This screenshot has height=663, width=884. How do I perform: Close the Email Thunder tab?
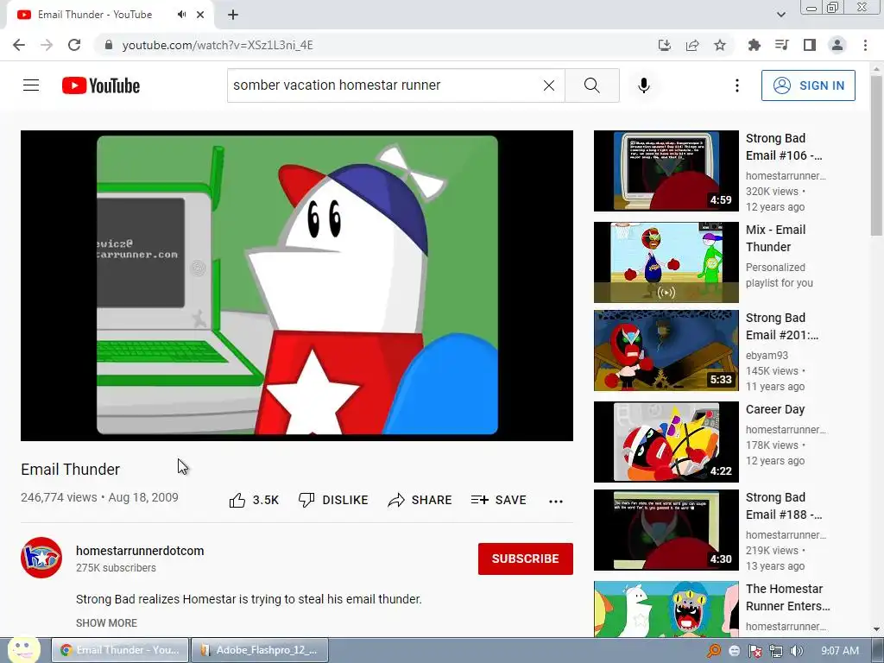(200, 15)
